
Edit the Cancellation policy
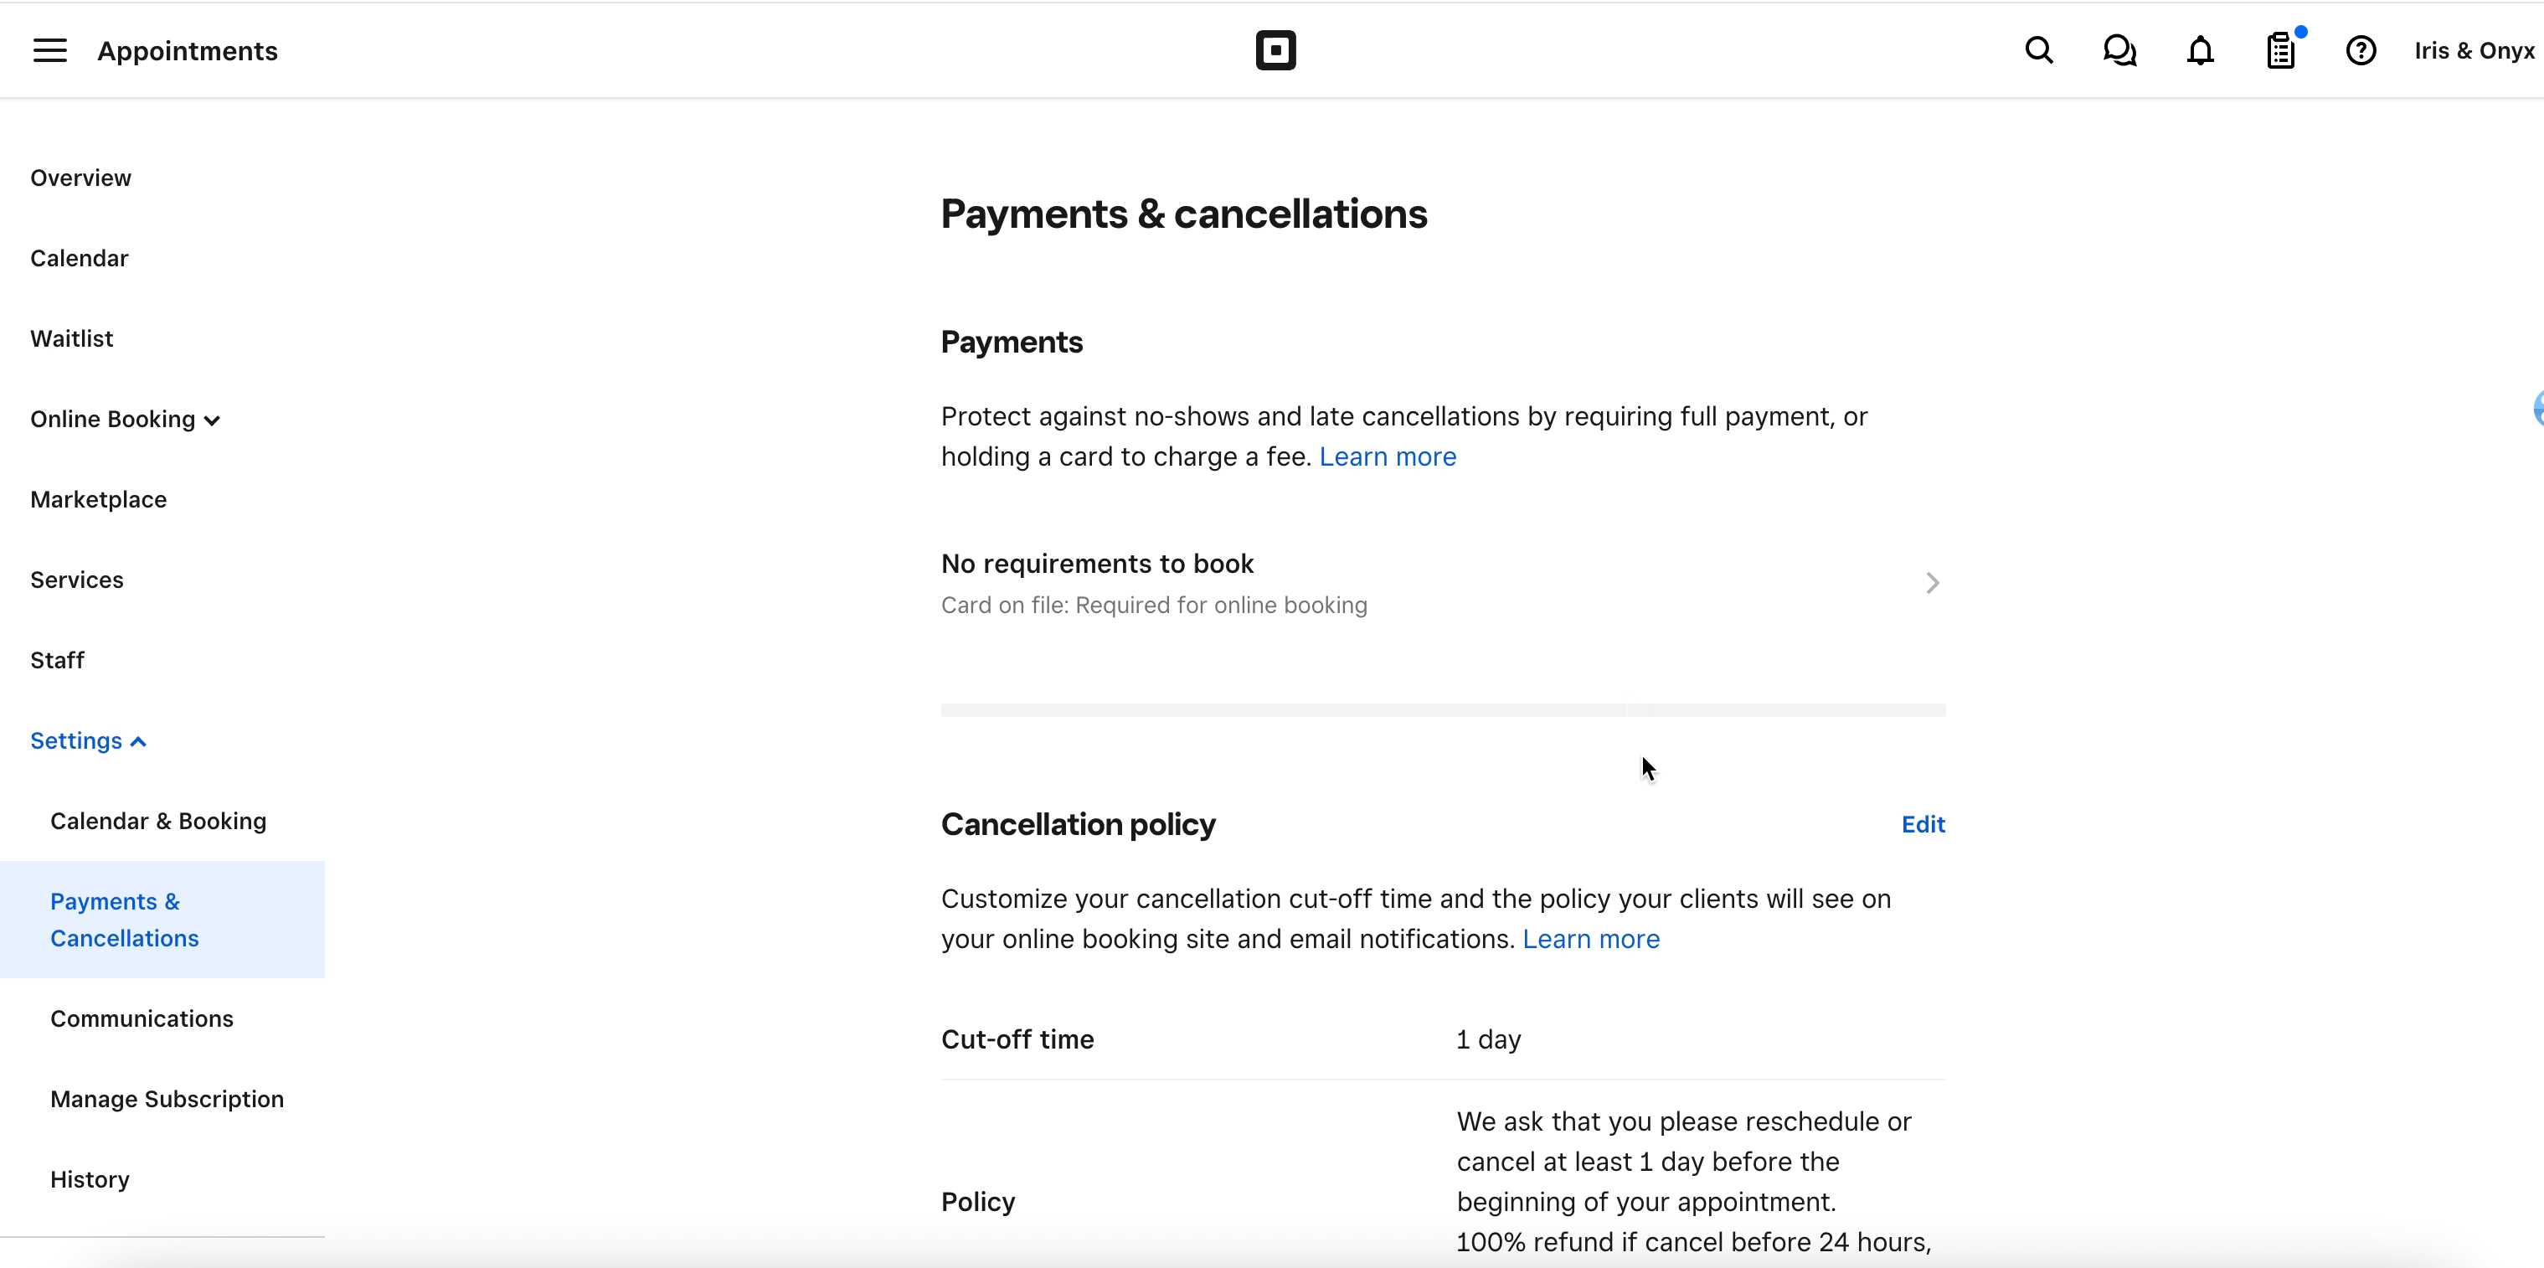(x=1922, y=823)
